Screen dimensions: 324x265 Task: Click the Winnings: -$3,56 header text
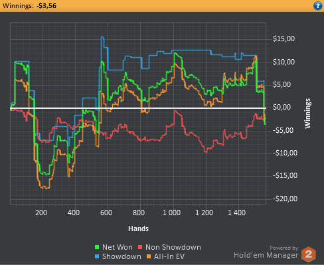29,5
